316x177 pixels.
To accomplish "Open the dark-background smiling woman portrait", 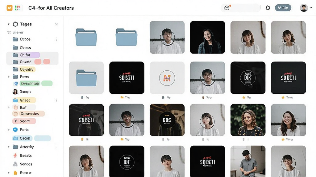I will (x=207, y=37).
